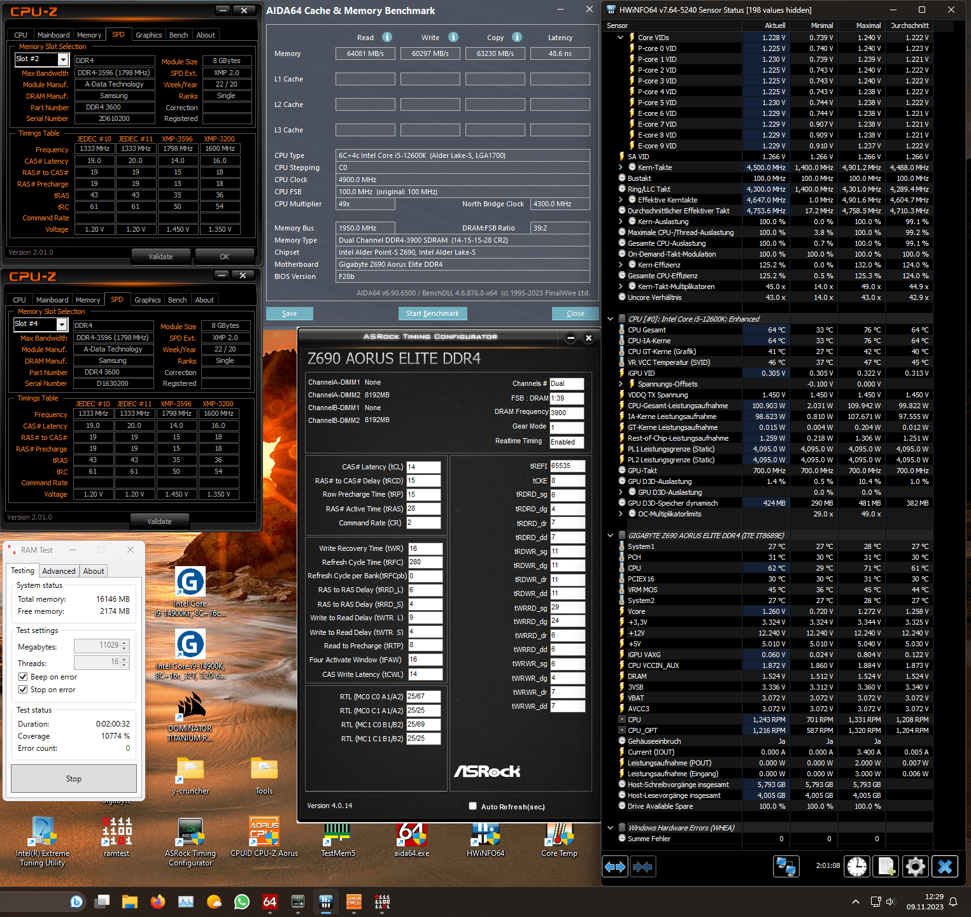Click HWiNFO clock reset timer icon

[857, 867]
